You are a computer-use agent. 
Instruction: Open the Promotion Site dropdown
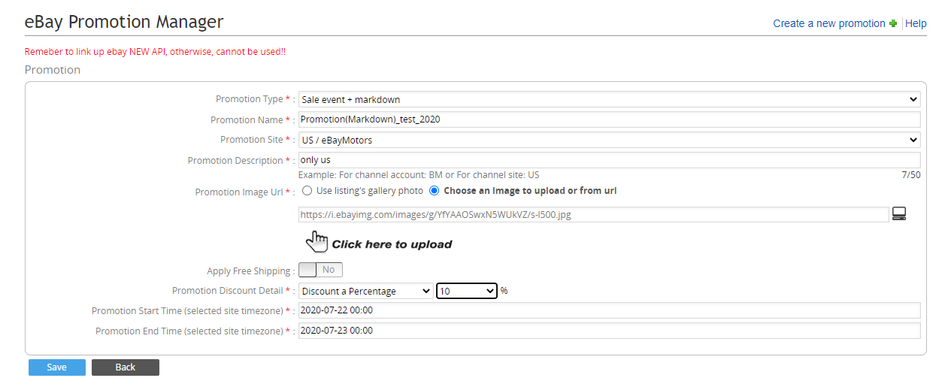[x=610, y=140]
